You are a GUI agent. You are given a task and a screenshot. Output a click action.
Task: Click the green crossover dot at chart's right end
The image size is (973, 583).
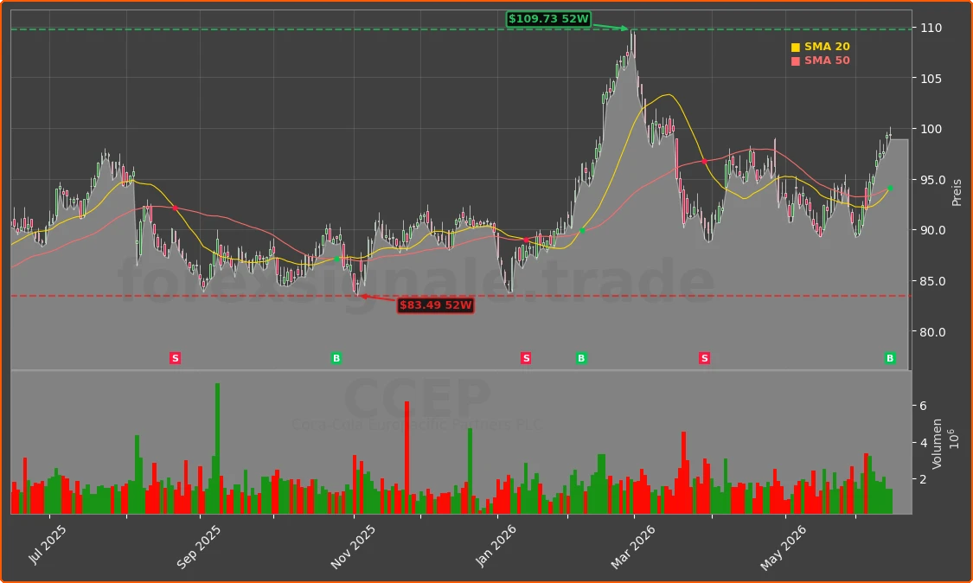(x=891, y=188)
